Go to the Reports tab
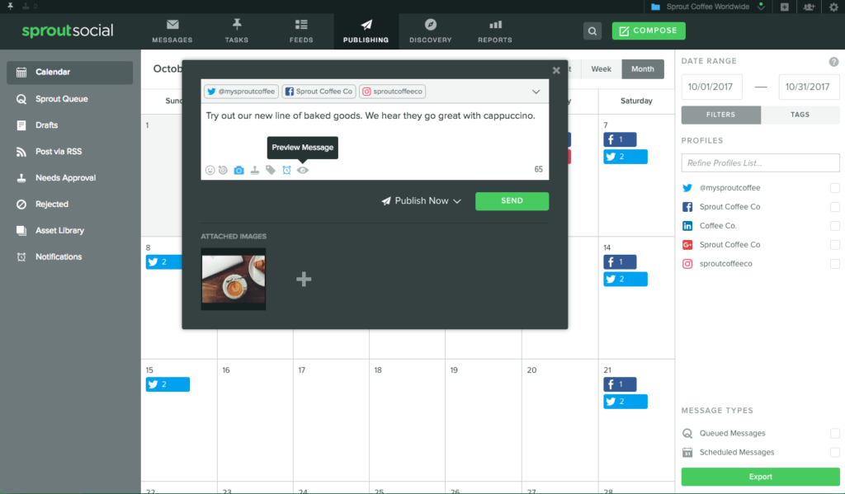This screenshot has height=494, width=845. (x=495, y=31)
